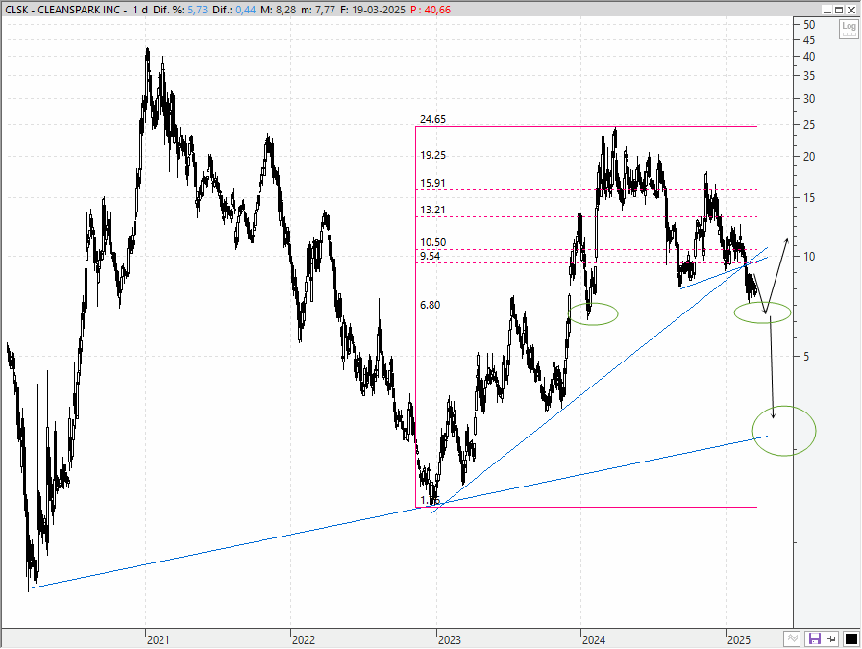Screen dimensions: 862x649
Task: Select the 24.65 Fibonacci level label
Action: (x=432, y=119)
